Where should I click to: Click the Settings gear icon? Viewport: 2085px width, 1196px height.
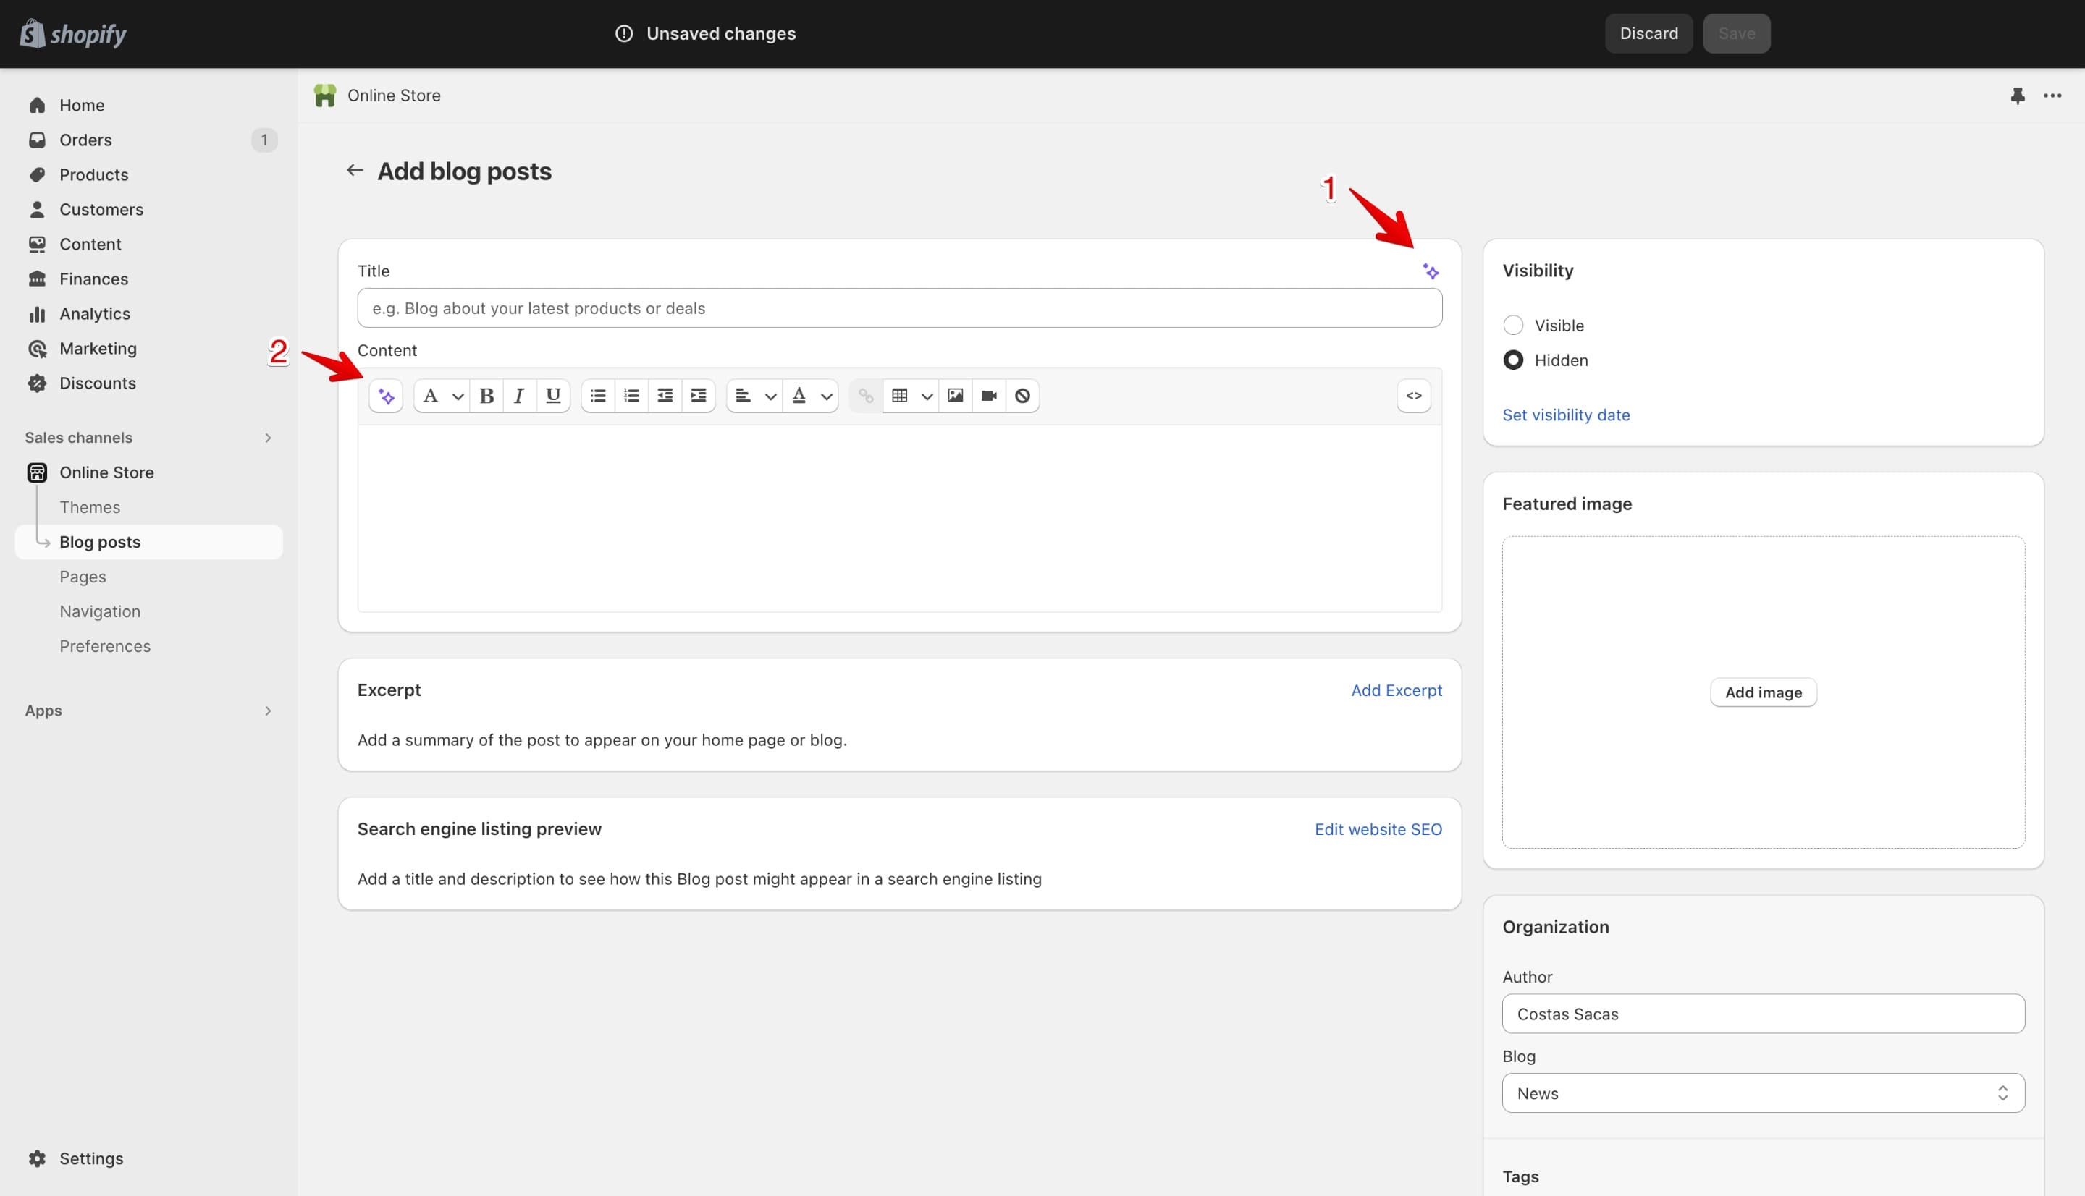[37, 1158]
